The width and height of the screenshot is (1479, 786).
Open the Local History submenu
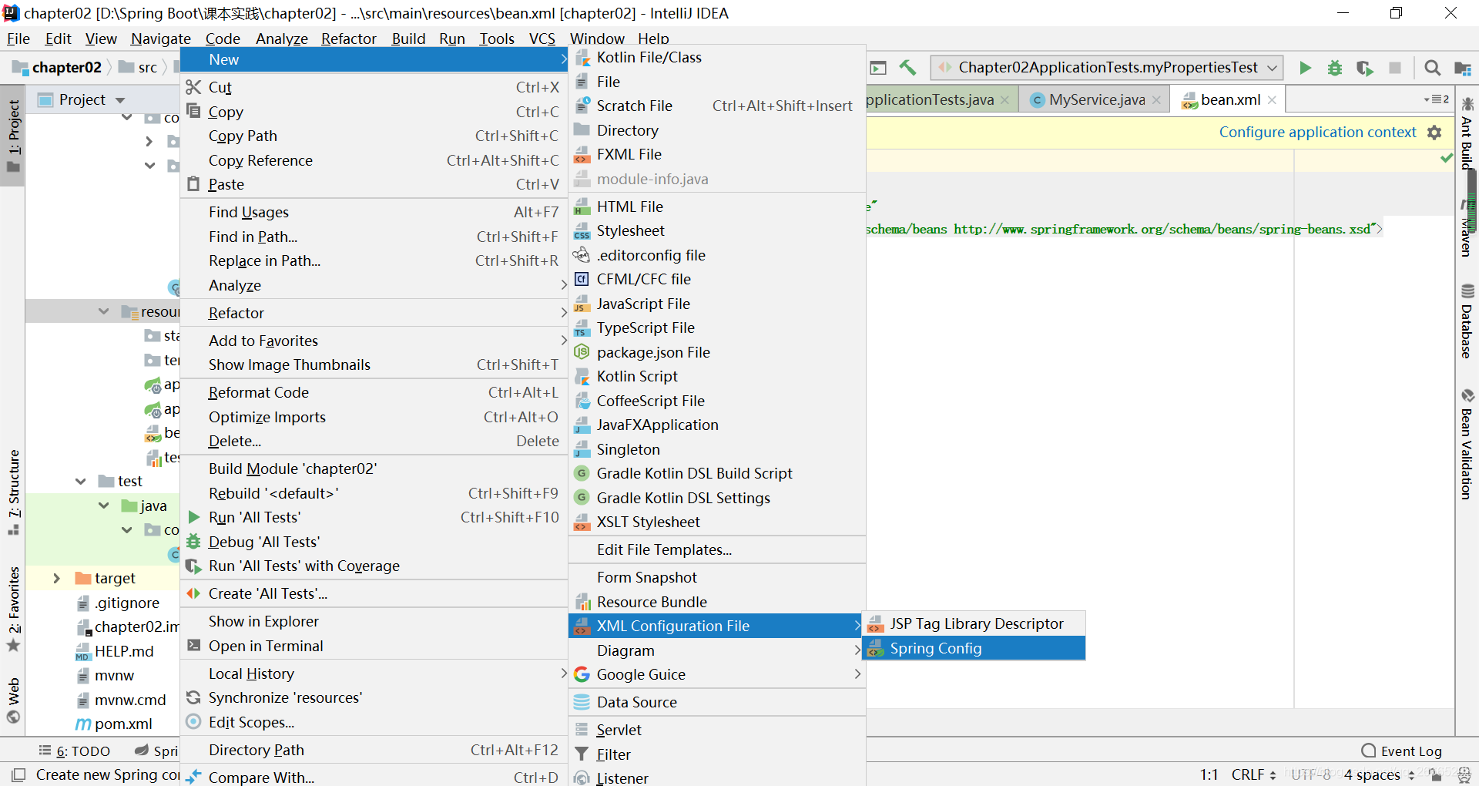pos(374,673)
